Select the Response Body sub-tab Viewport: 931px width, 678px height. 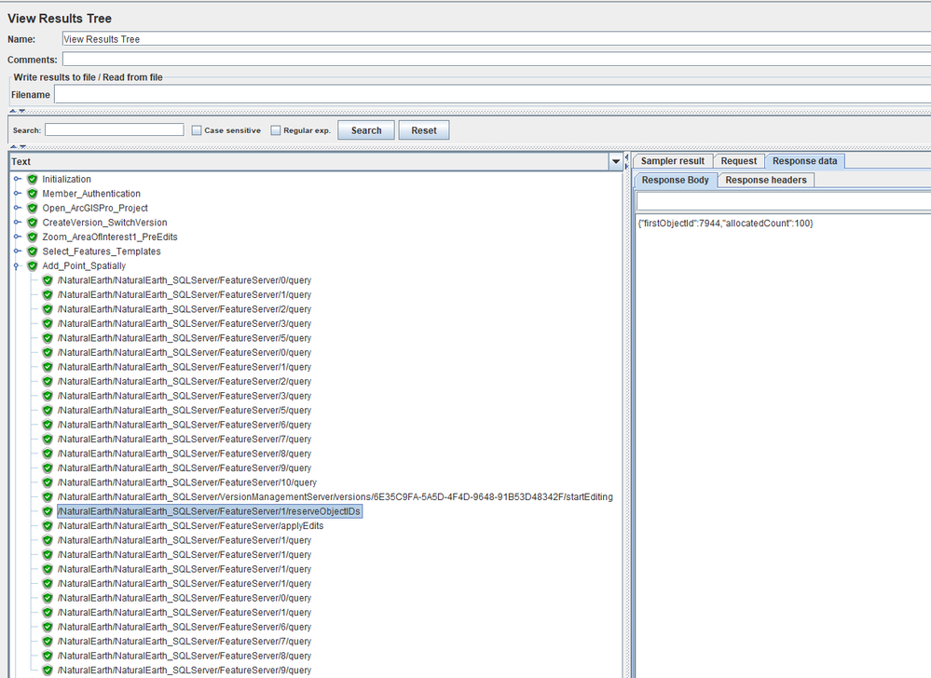pos(675,180)
